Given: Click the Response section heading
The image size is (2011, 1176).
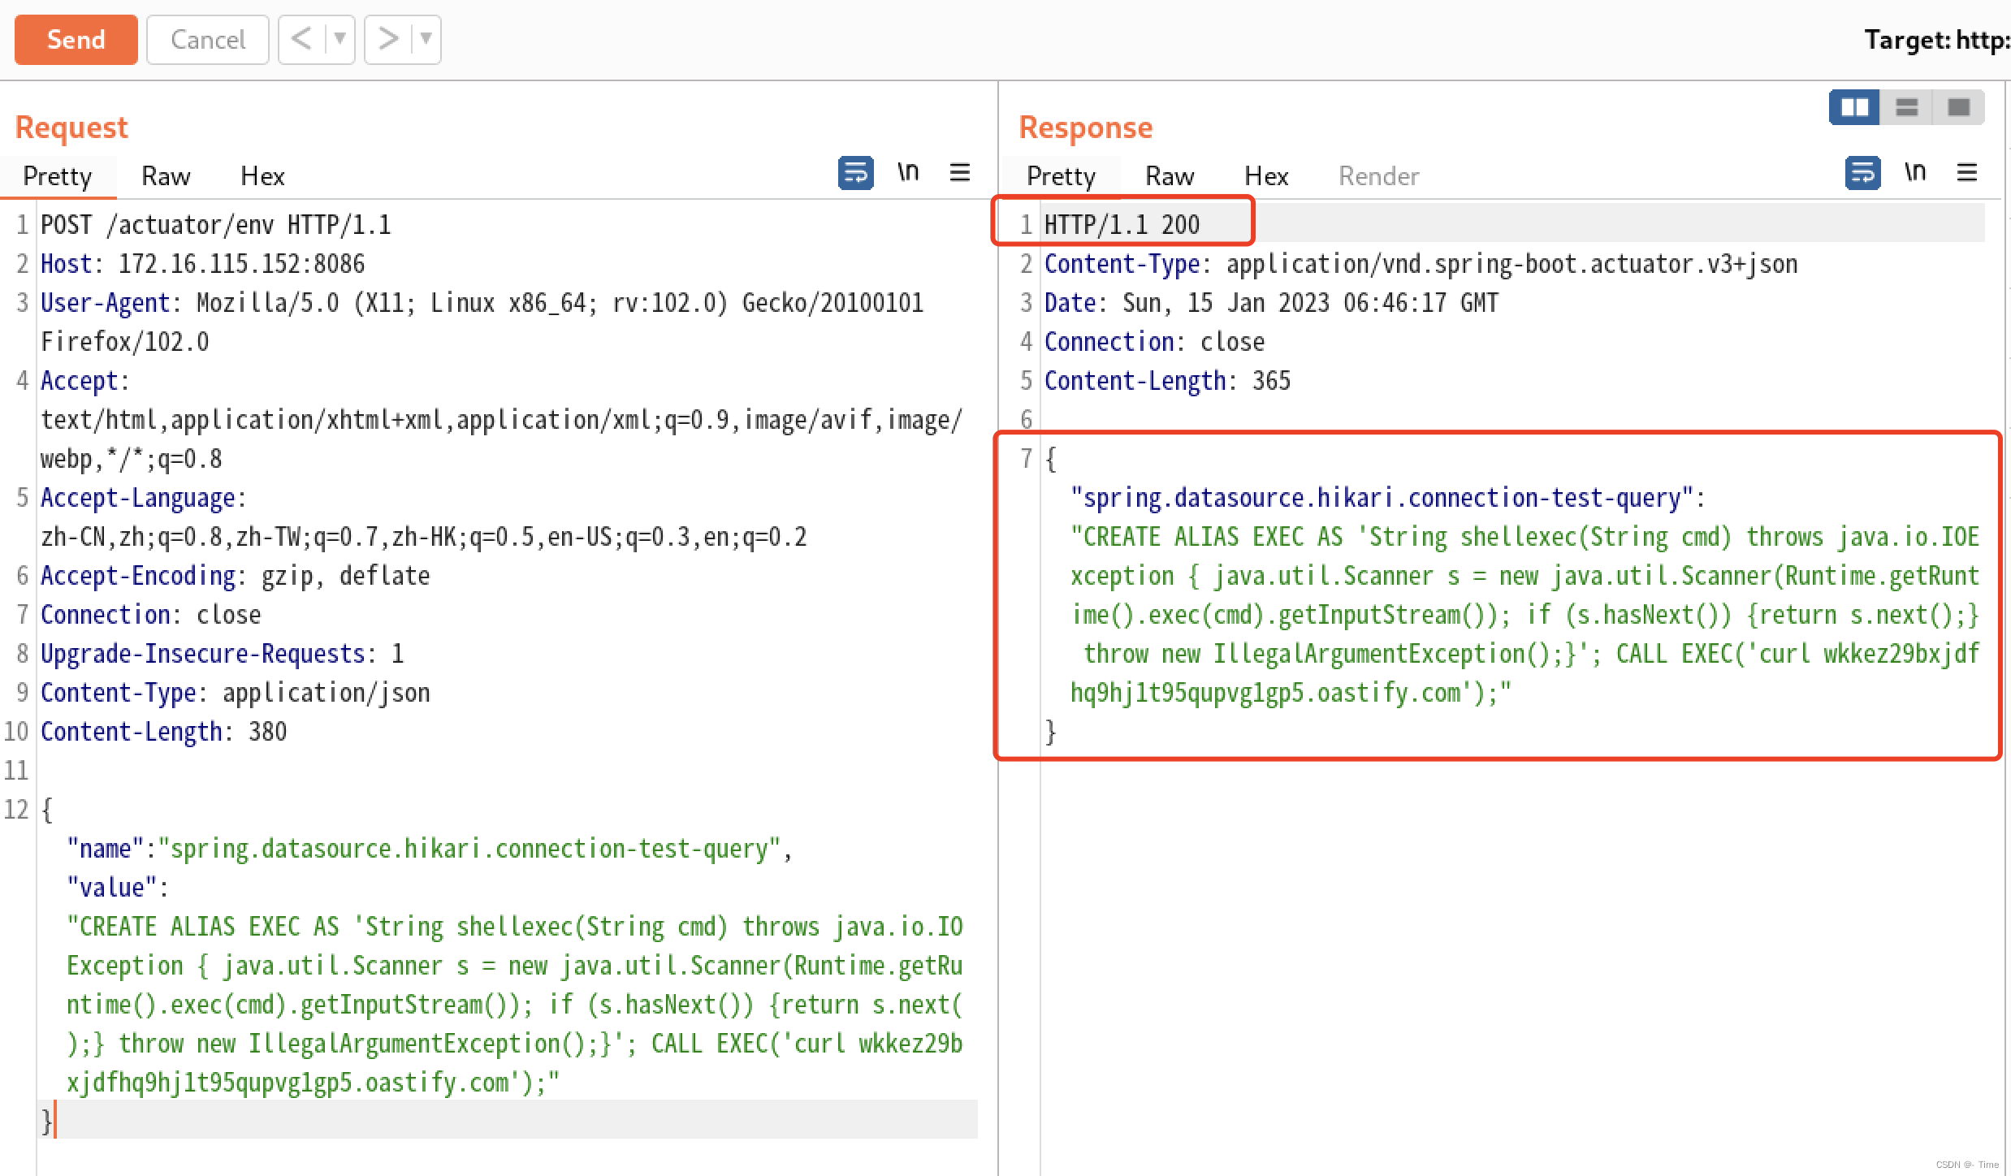Looking at the screenshot, I should click(1086, 128).
